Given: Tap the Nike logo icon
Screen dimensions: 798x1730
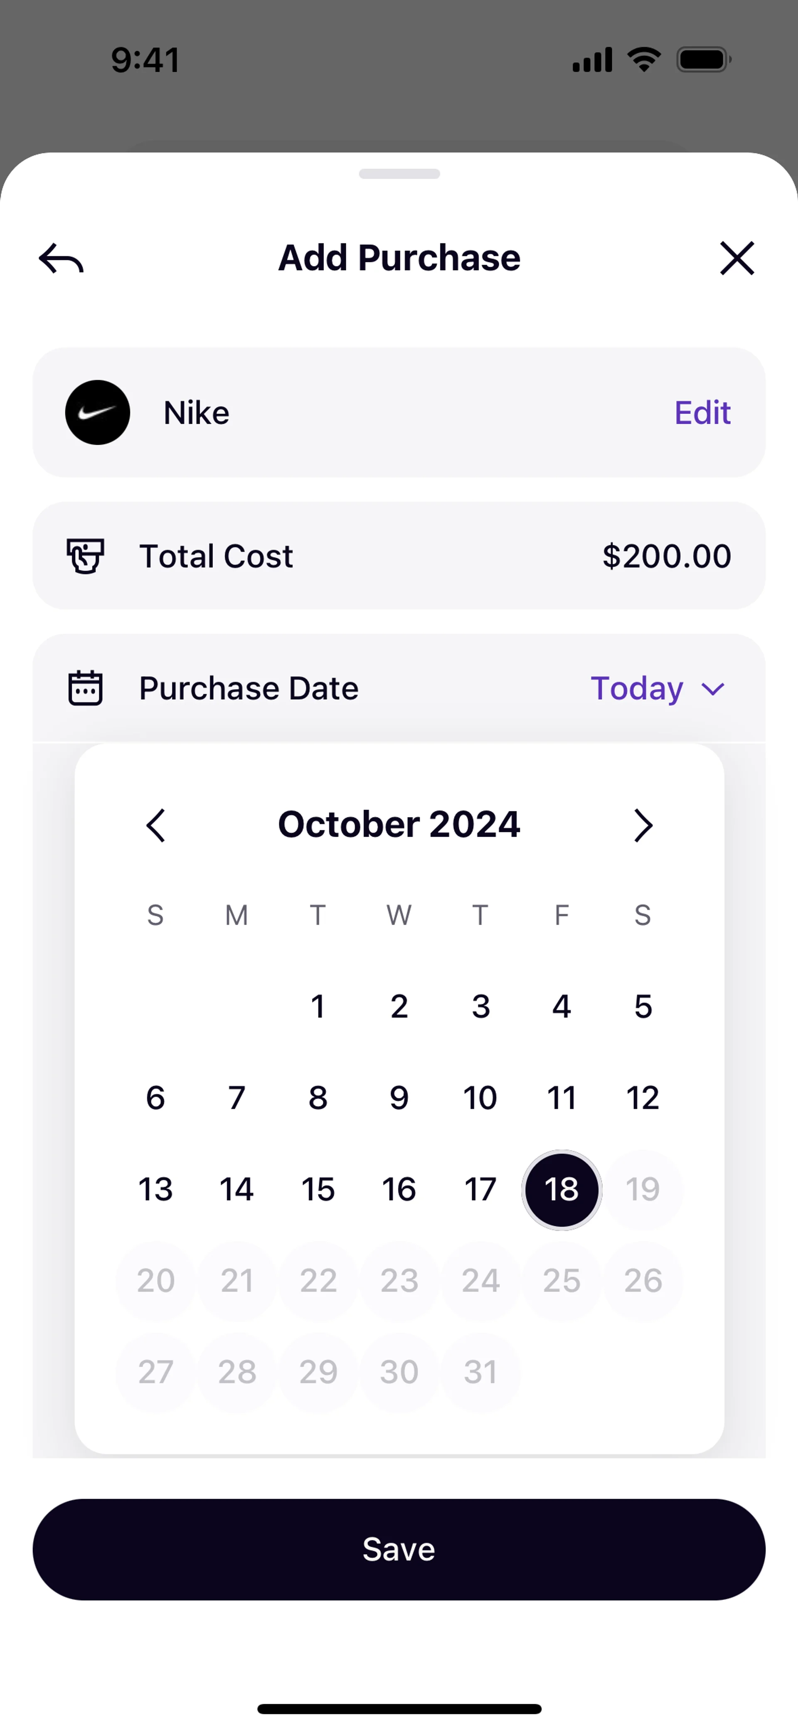Looking at the screenshot, I should coord(97,412).
